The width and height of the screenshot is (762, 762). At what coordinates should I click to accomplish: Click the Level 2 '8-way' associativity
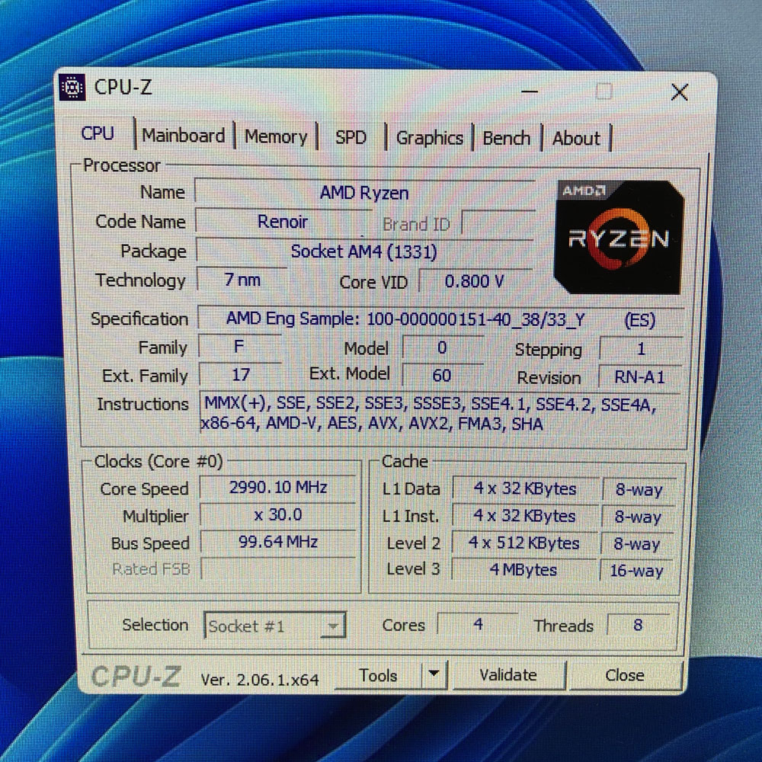[x=636, y=544]
